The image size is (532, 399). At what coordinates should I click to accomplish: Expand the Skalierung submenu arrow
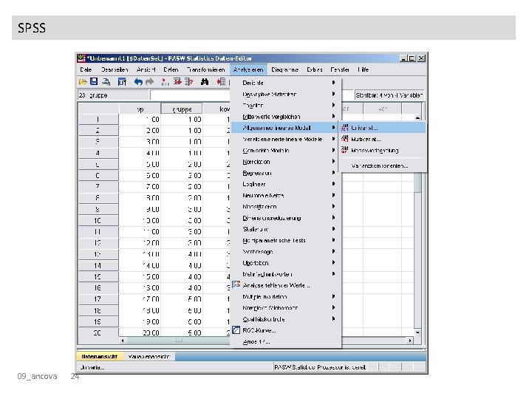click(x=333, y=229)
